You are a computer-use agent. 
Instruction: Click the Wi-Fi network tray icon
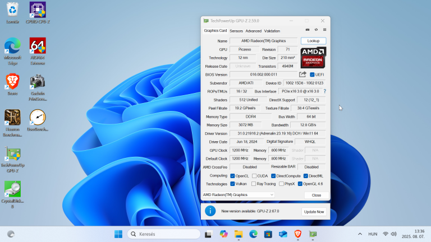(x=386, y=234)
